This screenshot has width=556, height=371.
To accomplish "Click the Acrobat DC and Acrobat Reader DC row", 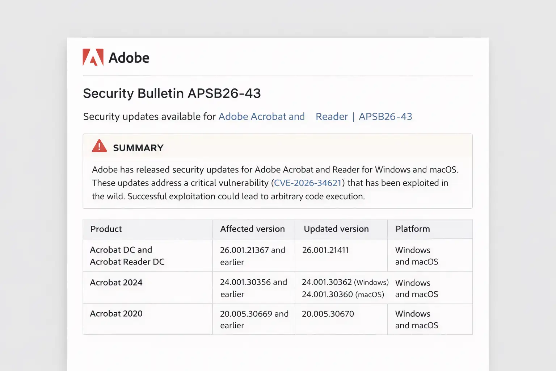I will (127, 255).
